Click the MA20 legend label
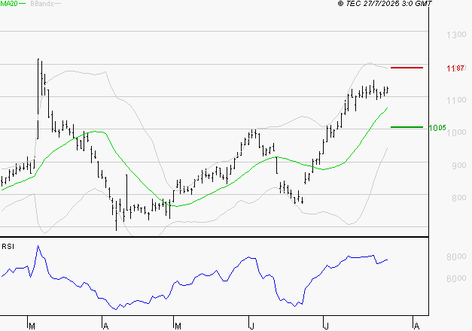Viewport: 472px width, 331px height. (x=9, y=3)
